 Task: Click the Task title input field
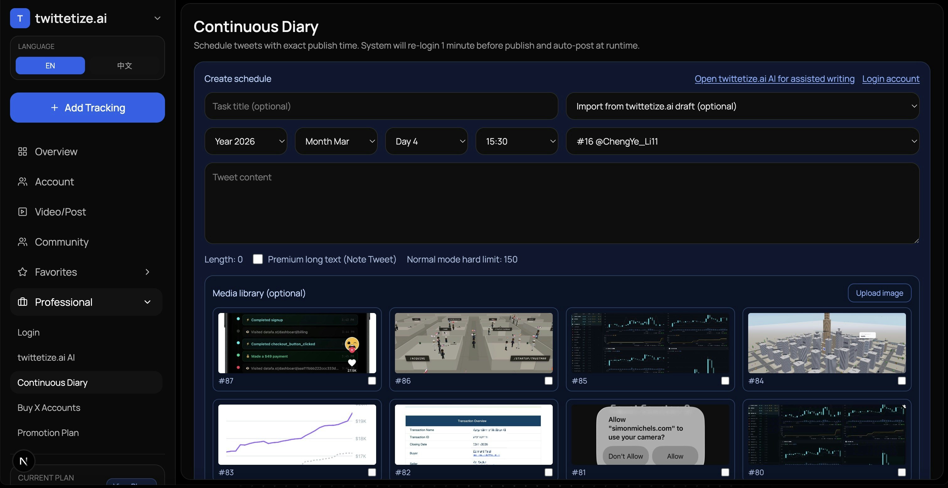coord(381,106)
